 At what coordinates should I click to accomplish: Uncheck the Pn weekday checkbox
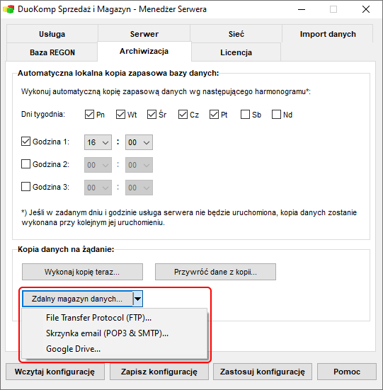pyautogui.click(x=89, y=115)
